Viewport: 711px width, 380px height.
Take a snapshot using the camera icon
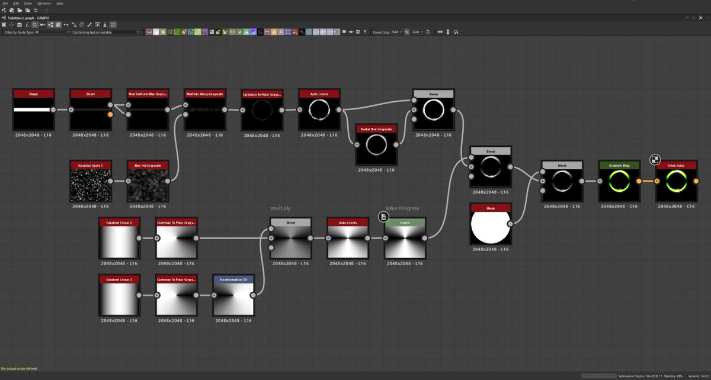pyautogui.click(x=20, y=24)
